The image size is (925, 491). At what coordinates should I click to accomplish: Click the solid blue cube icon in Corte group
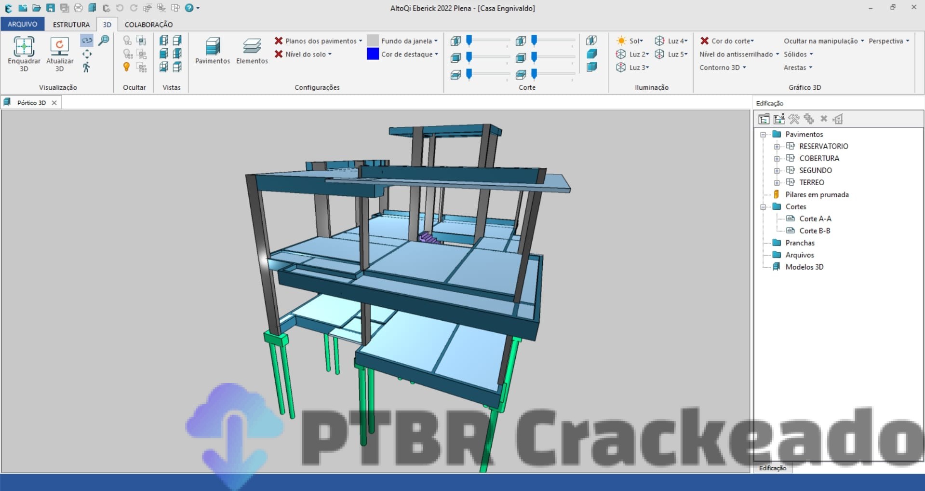(x=592, y=54)
